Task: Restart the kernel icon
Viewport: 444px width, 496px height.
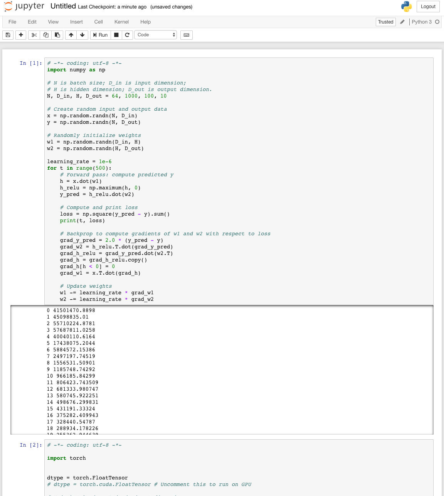Action: tap(127, 35)
